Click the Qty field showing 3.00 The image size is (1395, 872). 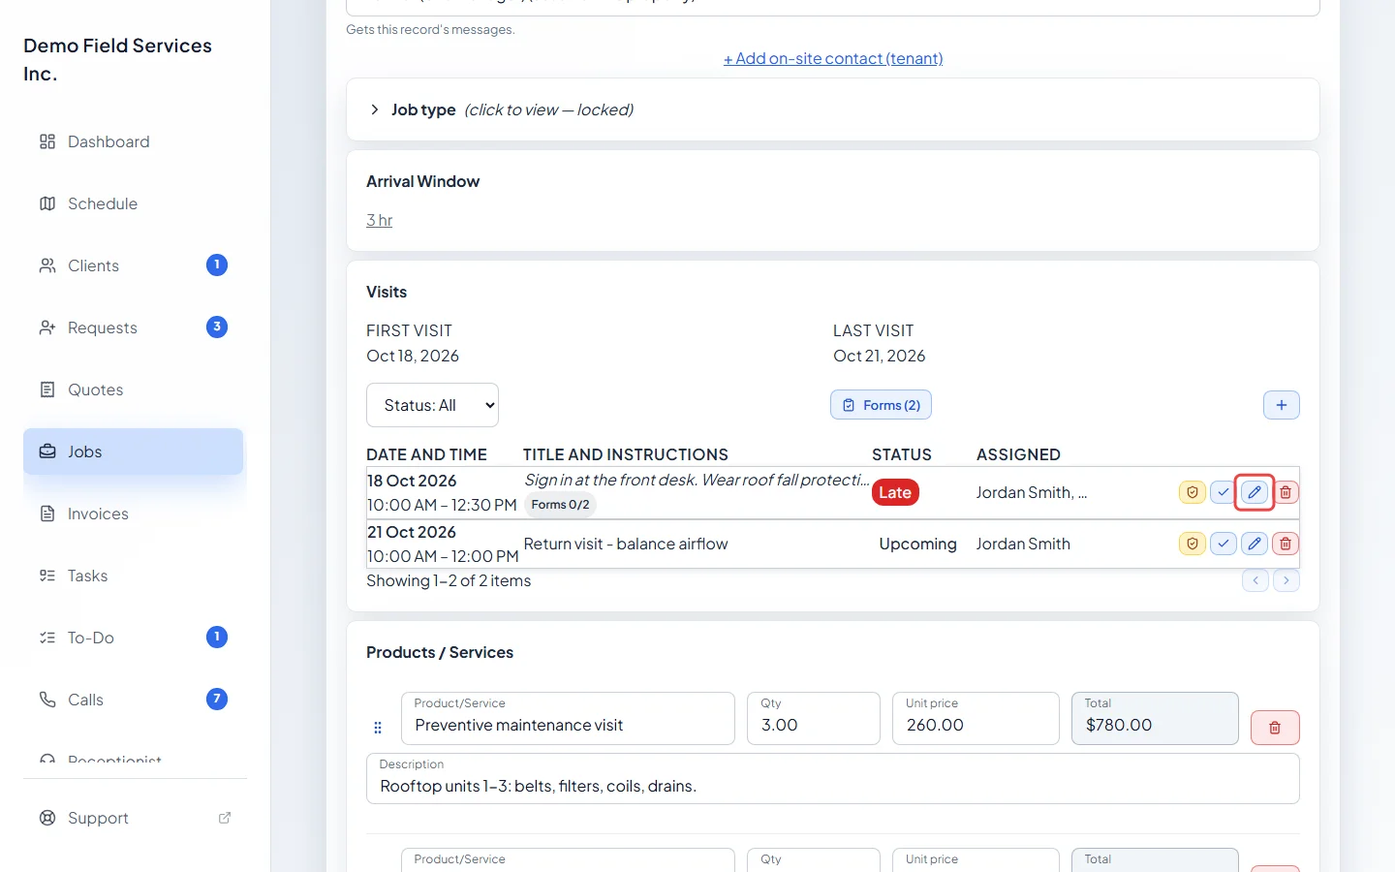tap(814, 718)
